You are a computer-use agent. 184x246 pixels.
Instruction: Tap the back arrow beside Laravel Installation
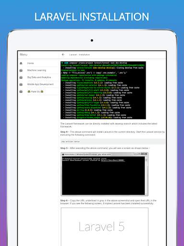[x=63, y=55]
